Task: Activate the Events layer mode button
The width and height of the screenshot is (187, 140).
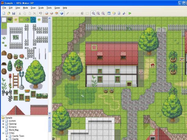Action: pyautogui.click(x=61, y=13)
